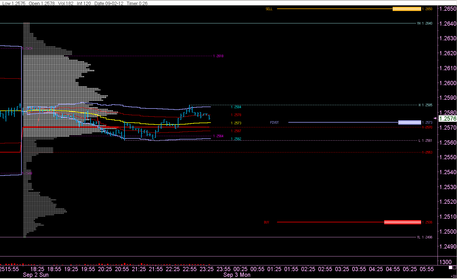Image resolution: width=457 pixels, height=279 pixels.
Task: Click the Open 1.2578 readout in header
Action: 42,3
